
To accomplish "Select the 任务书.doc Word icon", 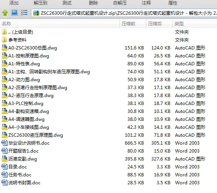I will (x=5, y=174).
